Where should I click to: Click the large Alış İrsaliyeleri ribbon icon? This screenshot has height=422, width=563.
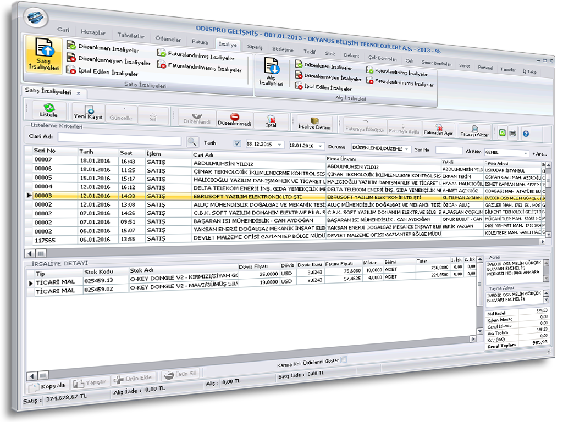271,72
